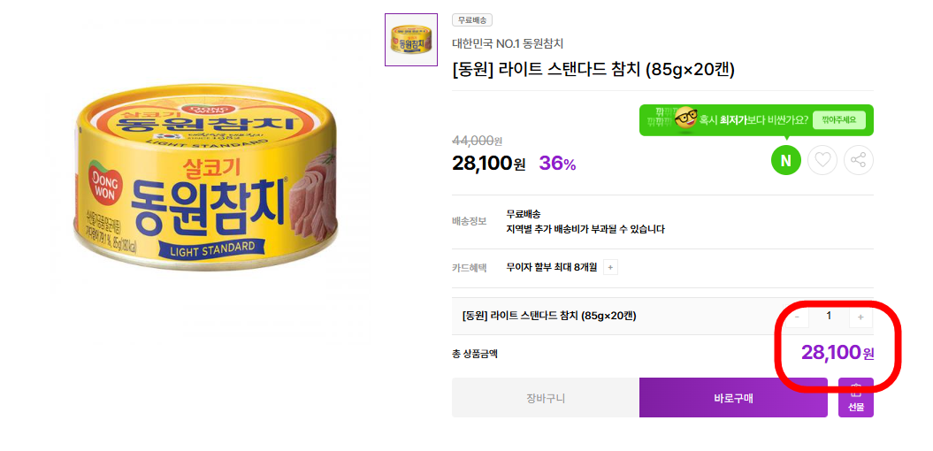Screen dimensions: 933x451
Task: Click the product title 라이트 스탠다드 참치 heading
Action: tap(593, 69)
